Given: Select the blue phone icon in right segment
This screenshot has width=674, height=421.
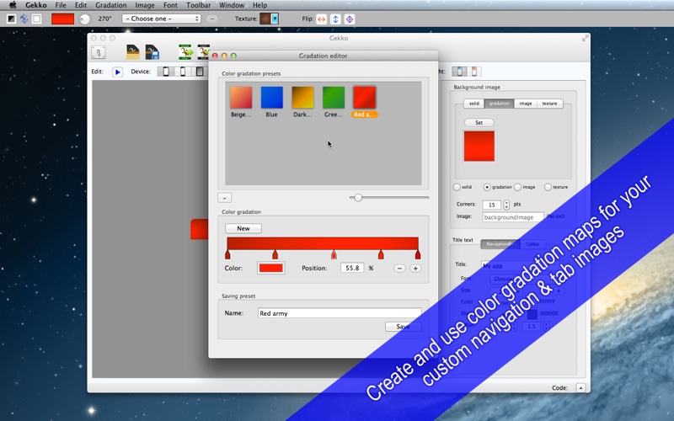Looking at the screenshot, I should pos(459,72).
